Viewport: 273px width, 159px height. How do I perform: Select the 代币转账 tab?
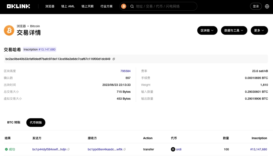(36, 122)
